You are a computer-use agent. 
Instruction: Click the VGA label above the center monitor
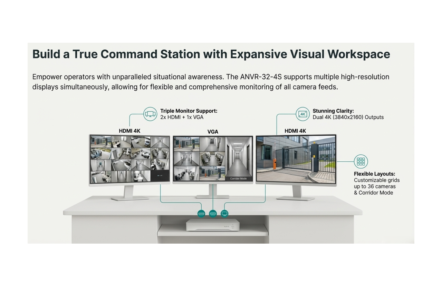click(213, 132)
